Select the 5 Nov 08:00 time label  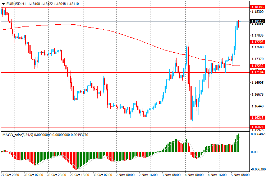240,175
